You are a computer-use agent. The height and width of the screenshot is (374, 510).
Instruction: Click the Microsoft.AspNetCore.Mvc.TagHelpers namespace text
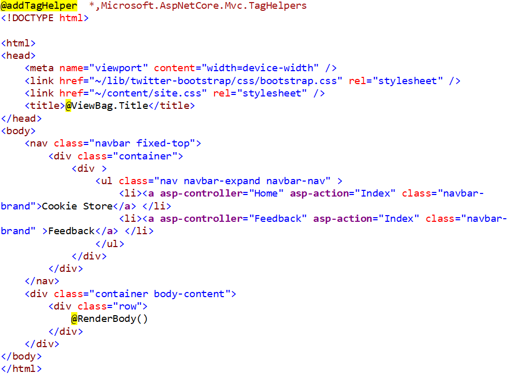(204, 6)
